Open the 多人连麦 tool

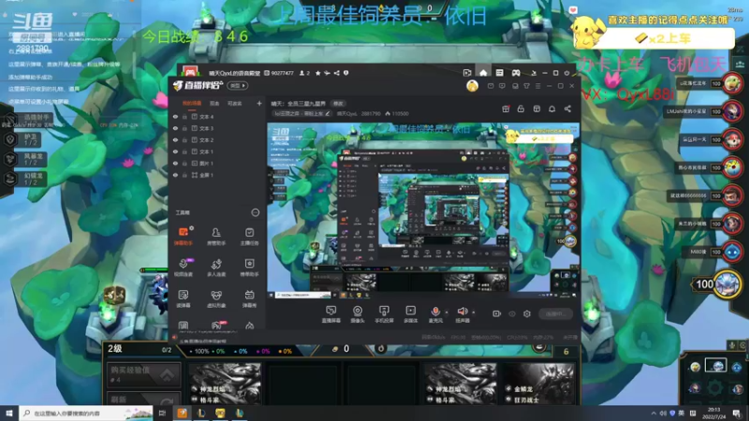[x=216, y=268]
